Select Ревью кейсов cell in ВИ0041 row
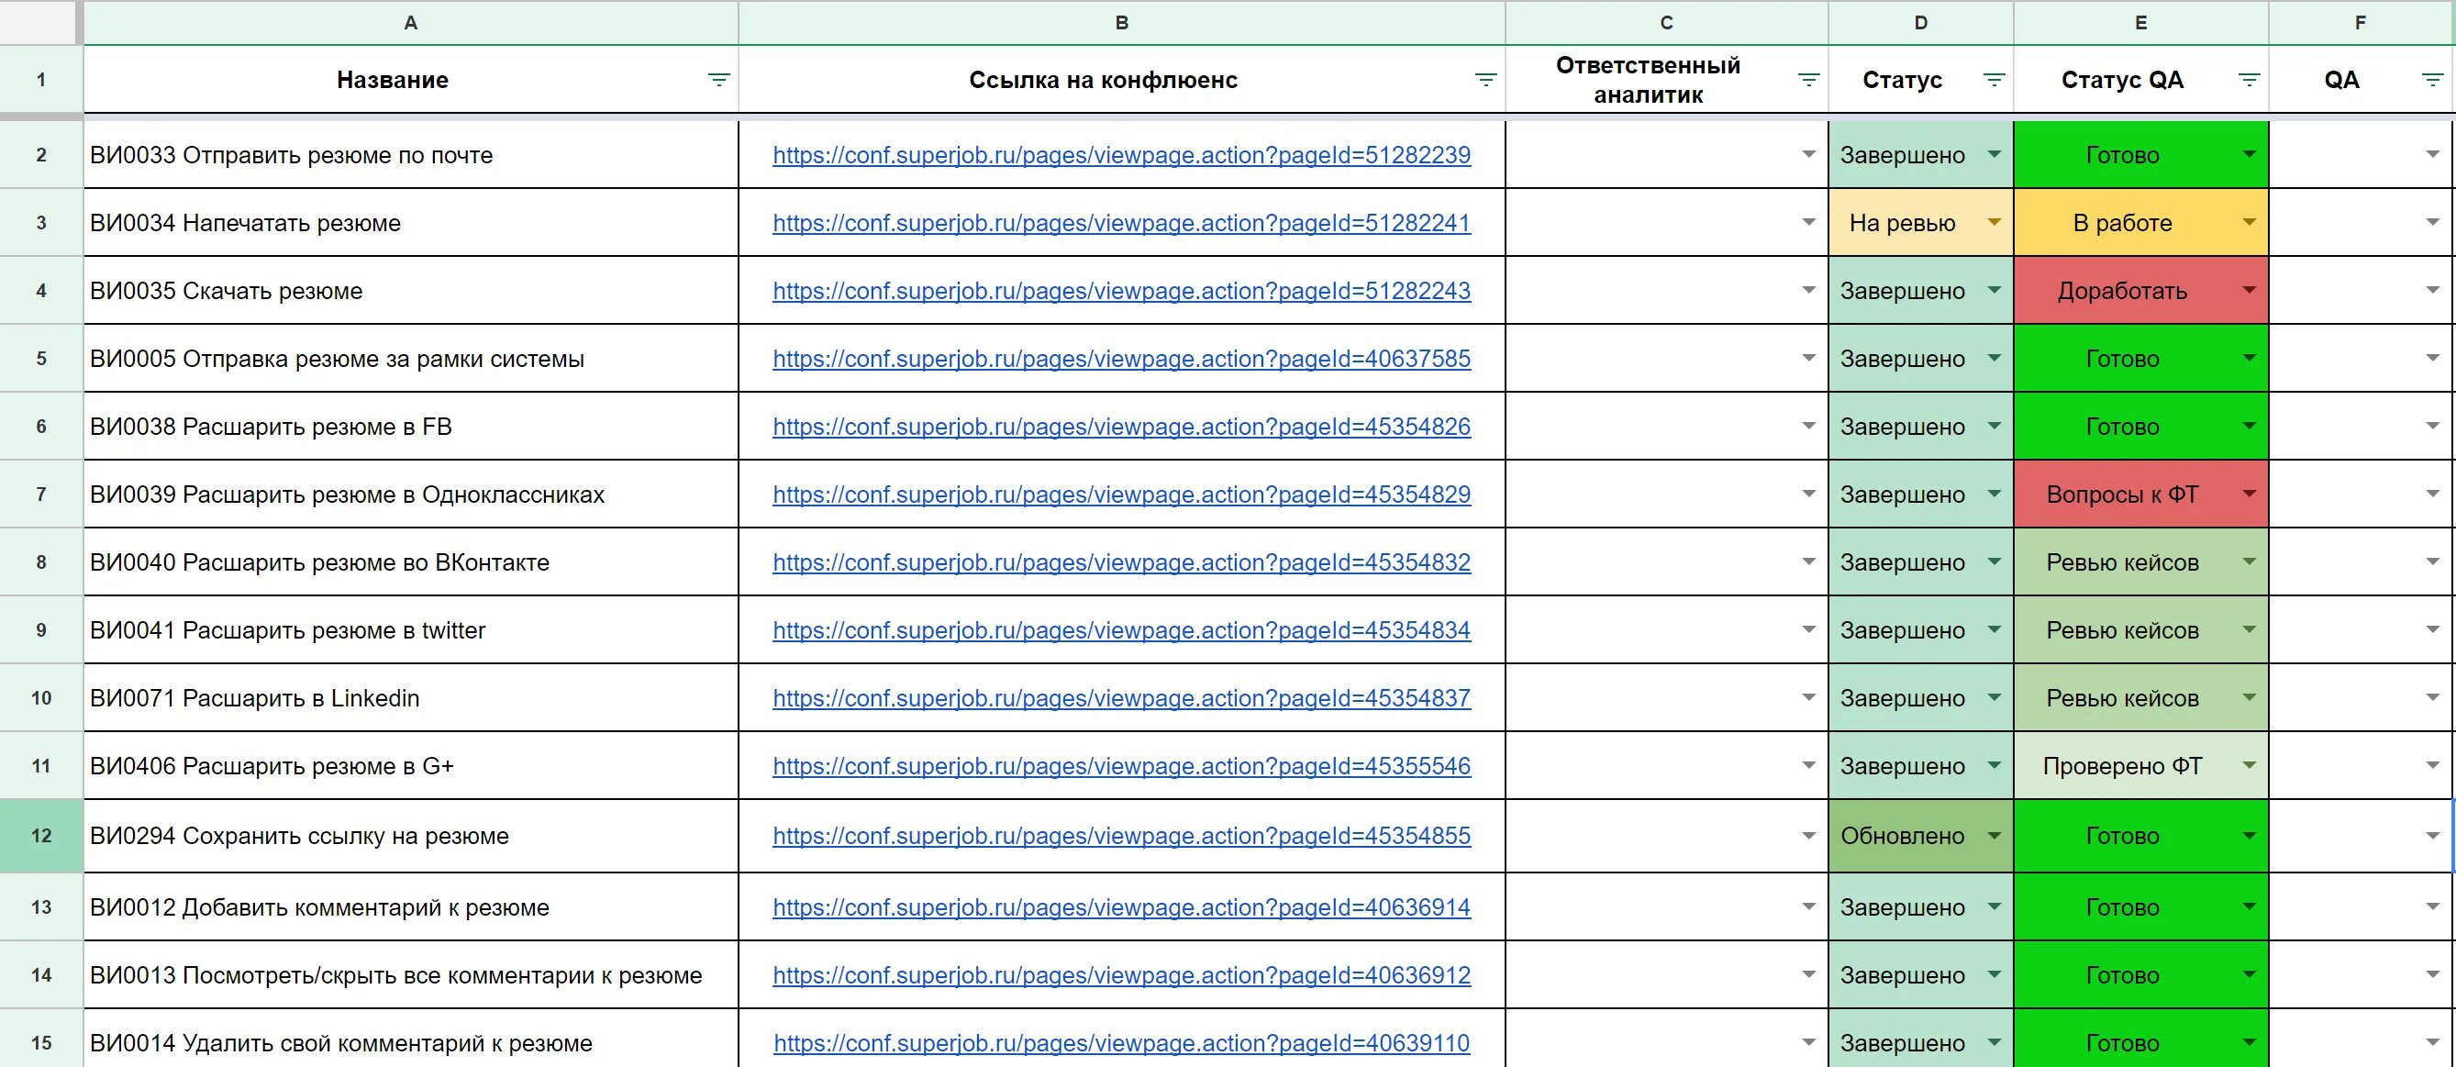Screen dimensions: 2456x1067 click(x=2141, y=629)
